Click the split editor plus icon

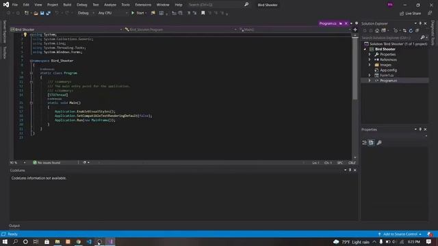(355, 29)
